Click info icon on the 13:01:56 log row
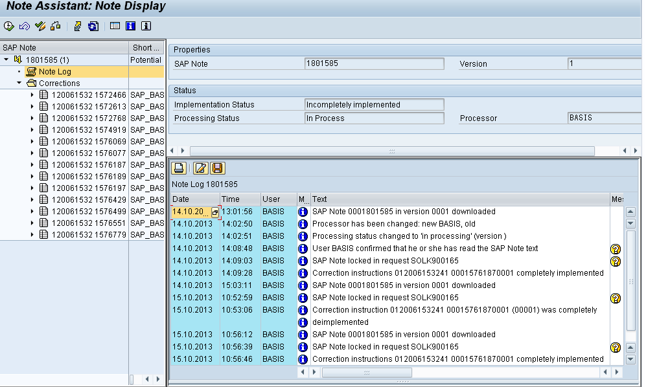 click(x=303, y=212)
